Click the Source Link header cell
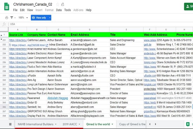193x129 pixels. click(x=18, y=35)
